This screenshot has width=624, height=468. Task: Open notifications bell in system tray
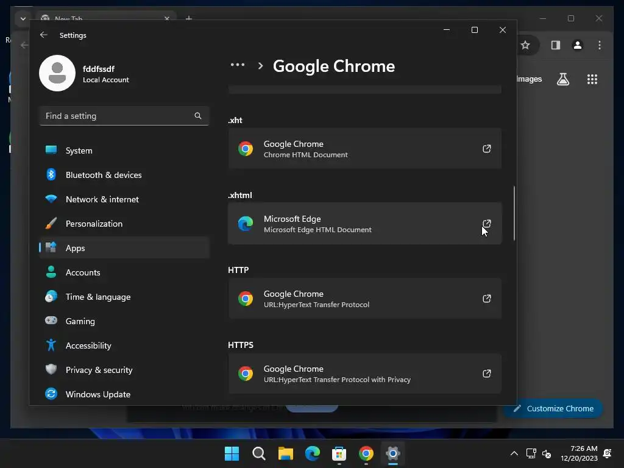608,453
